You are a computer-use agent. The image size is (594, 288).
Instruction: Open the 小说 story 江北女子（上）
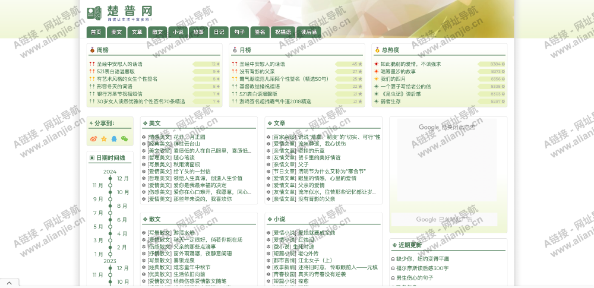point(315,260)
